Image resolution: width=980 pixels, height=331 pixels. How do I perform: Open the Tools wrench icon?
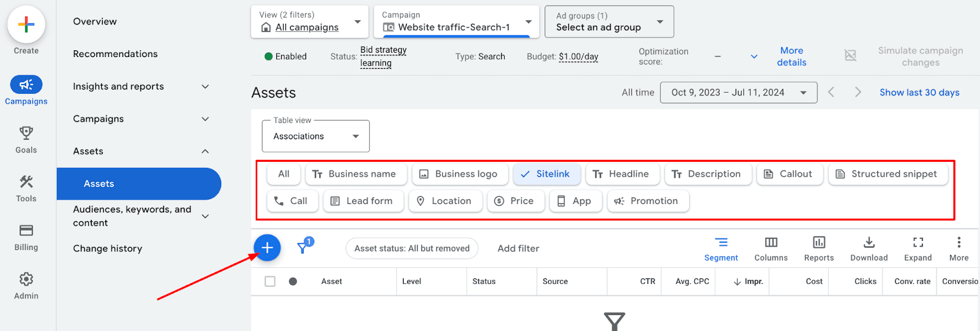click(26, 181)
